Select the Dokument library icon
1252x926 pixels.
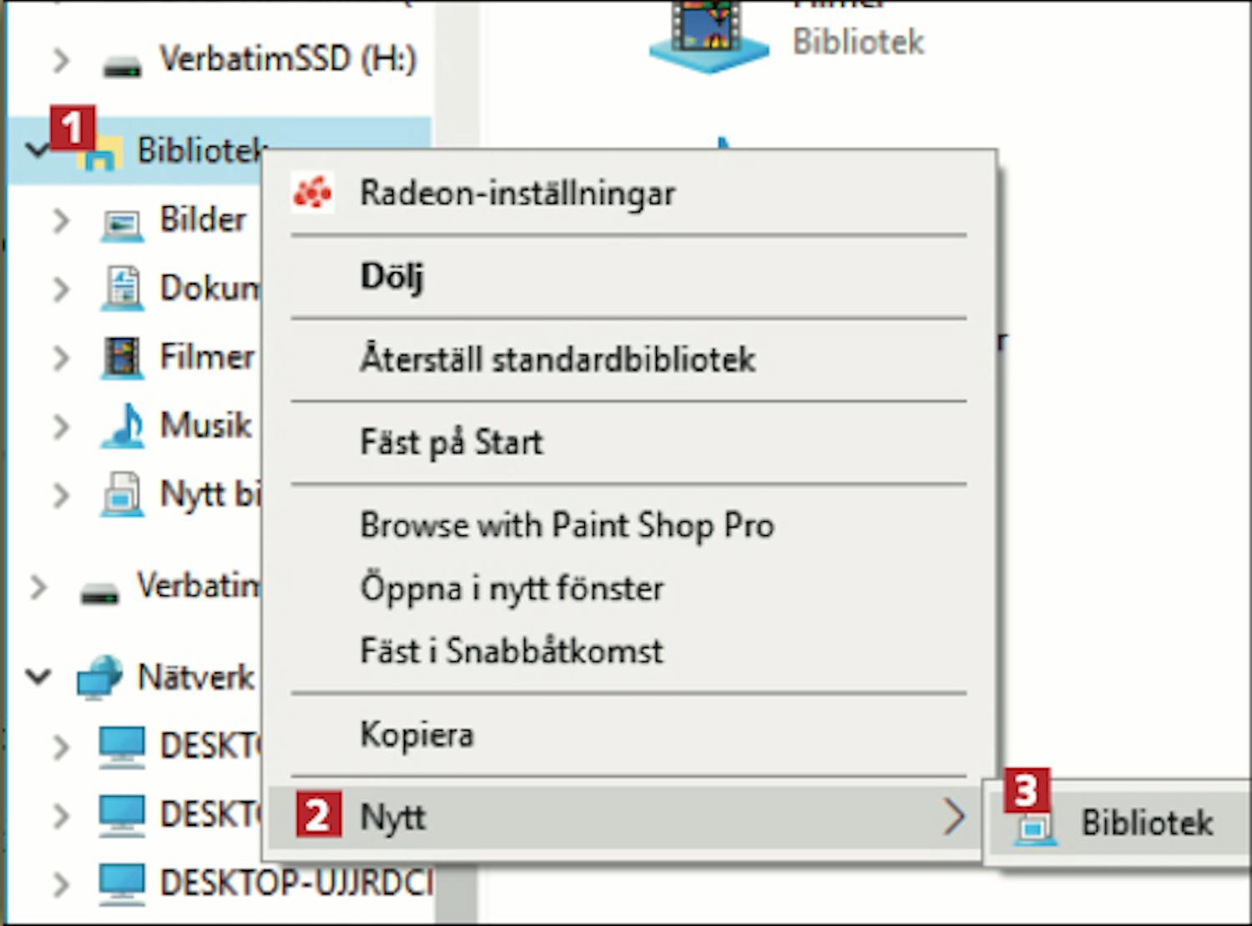(x=122, y=289)
